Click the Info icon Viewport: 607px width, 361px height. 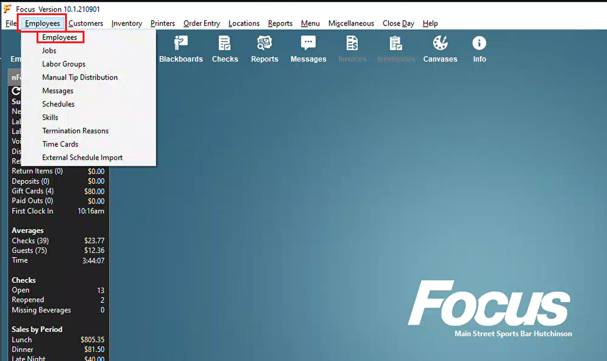click(x=479, y=44)
